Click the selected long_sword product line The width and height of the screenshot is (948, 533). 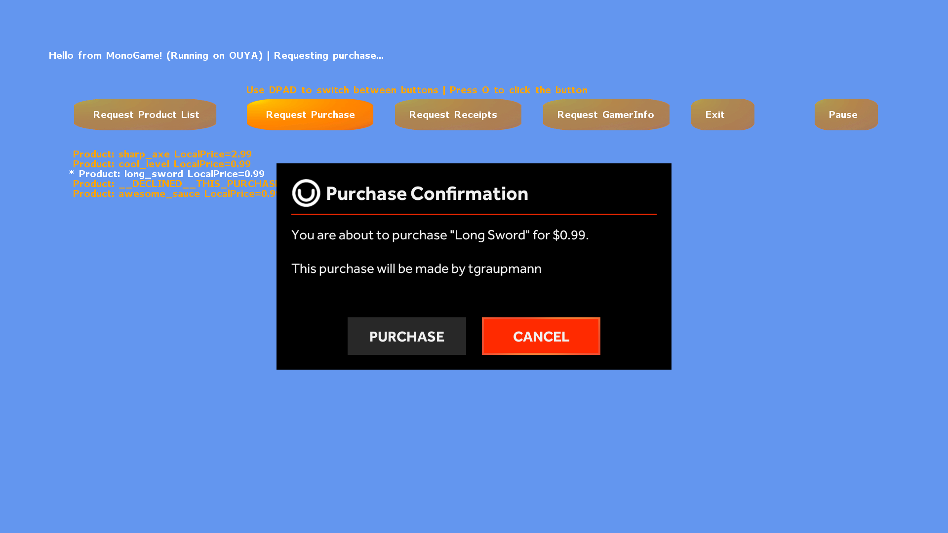(x=171, y=174)
